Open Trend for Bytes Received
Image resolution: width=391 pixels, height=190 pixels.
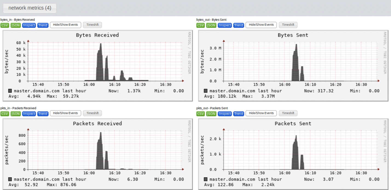click(x=43, y=25)
